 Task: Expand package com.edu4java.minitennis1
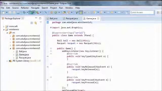[x=10, y=36]
